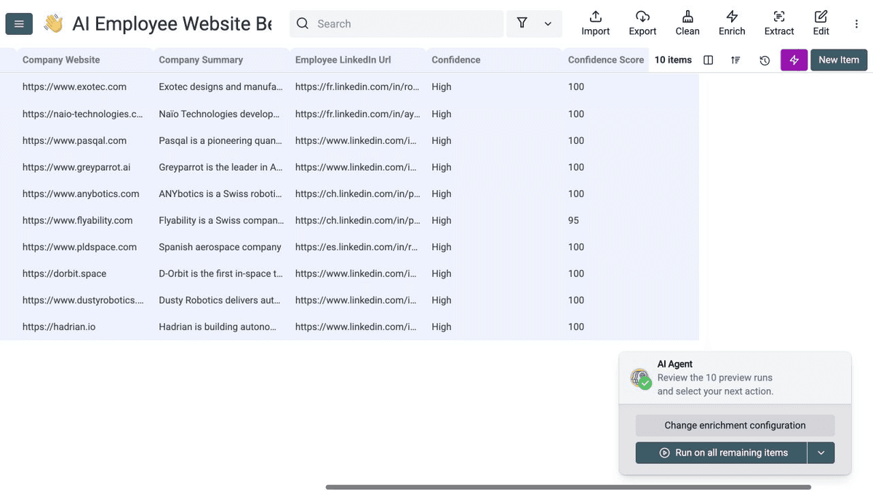The height and width of the screenshot is (491, 873).
Task: Expand the filter dropdown chevron
Action: (548, 24)
